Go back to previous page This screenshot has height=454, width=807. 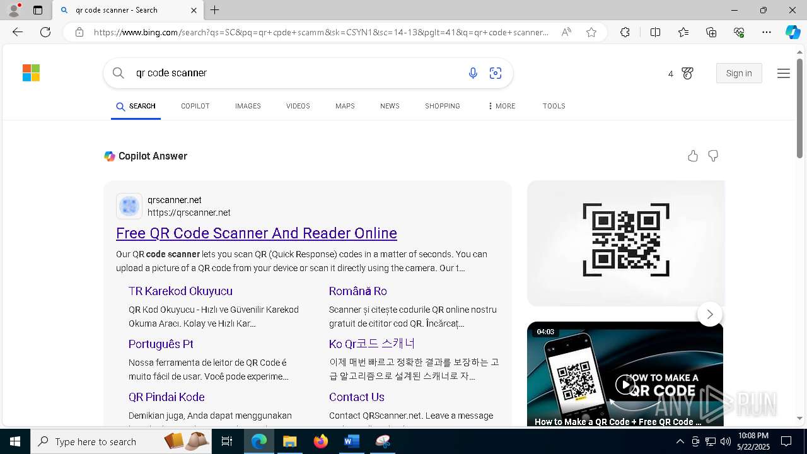coord(18,32)
